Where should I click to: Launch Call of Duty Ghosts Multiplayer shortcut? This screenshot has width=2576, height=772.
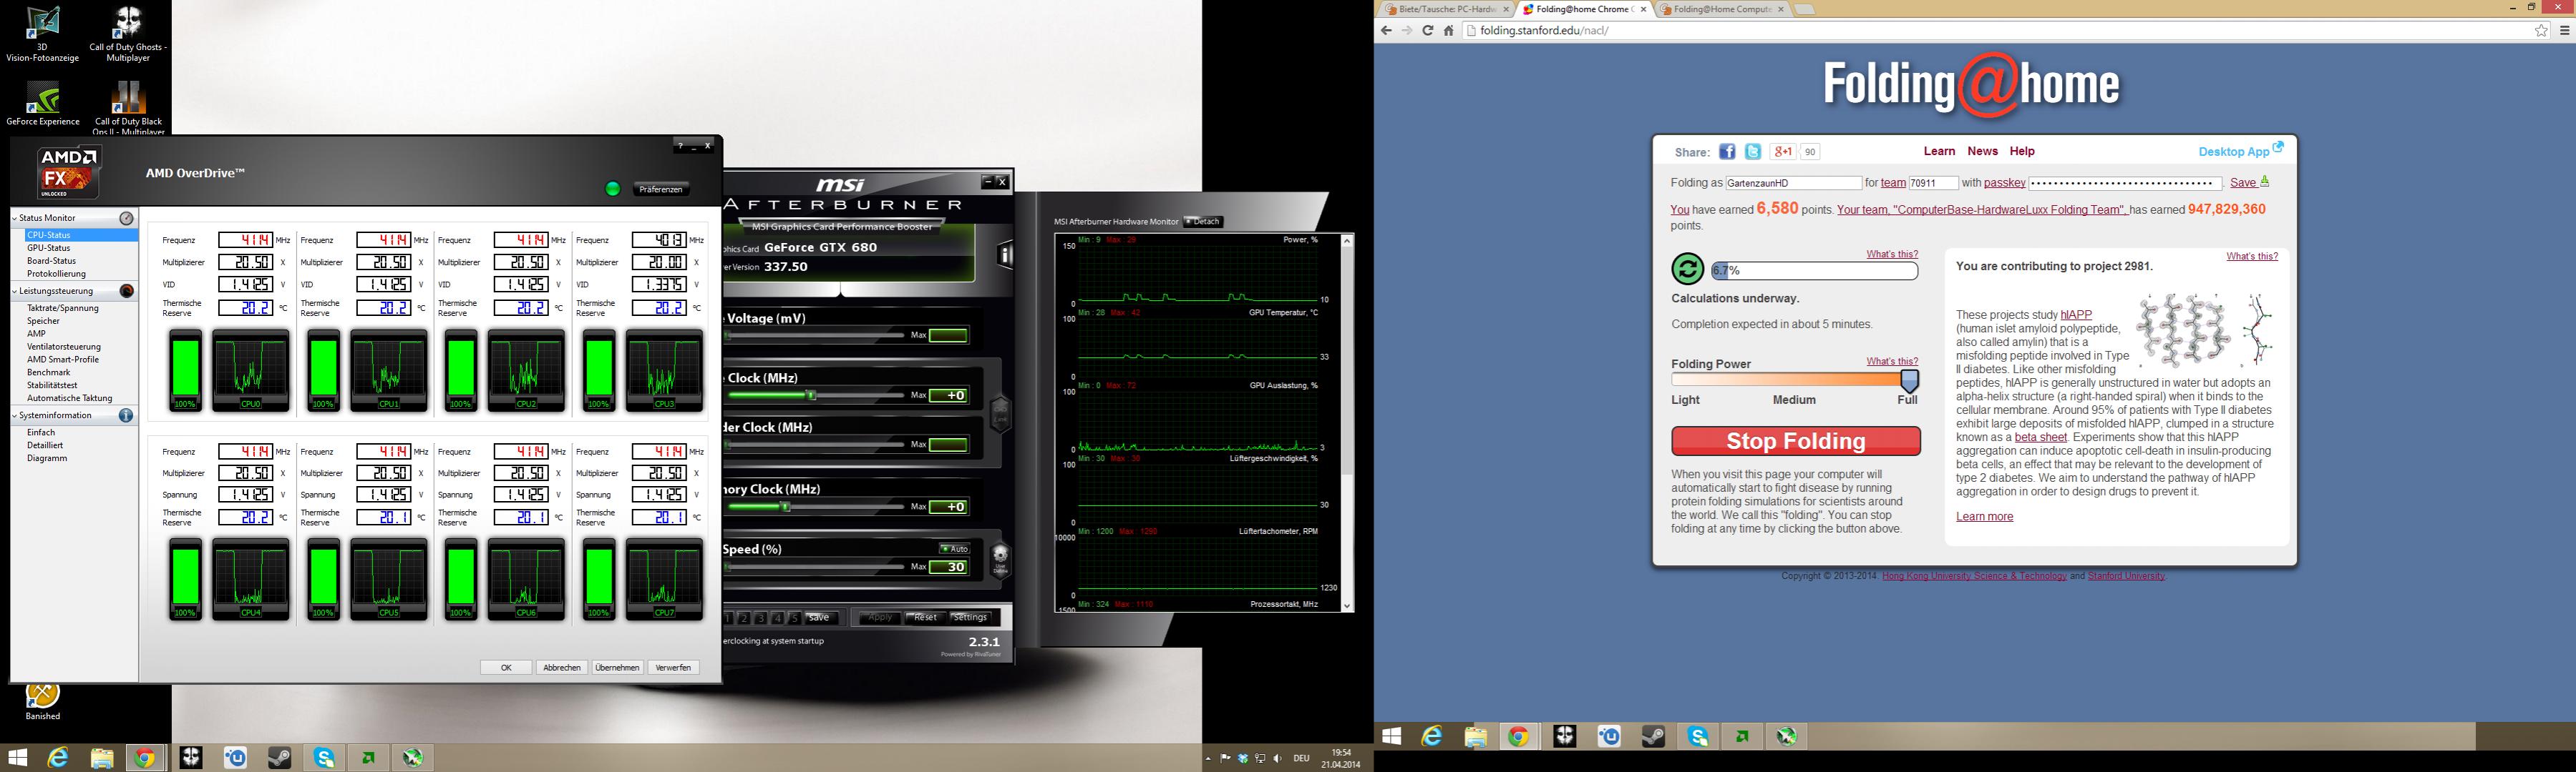click(128, 33)
